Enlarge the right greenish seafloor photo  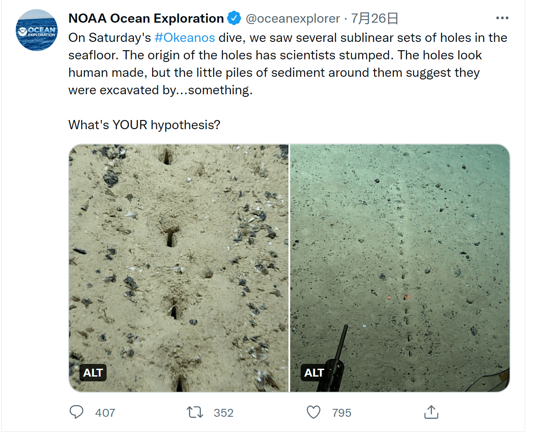point(400,262)
